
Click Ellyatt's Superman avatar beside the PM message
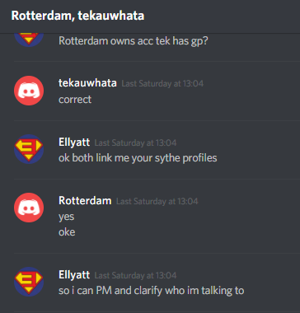coord(29,282)
